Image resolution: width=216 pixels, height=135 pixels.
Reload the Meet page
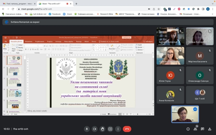click(x=13, y=9)
